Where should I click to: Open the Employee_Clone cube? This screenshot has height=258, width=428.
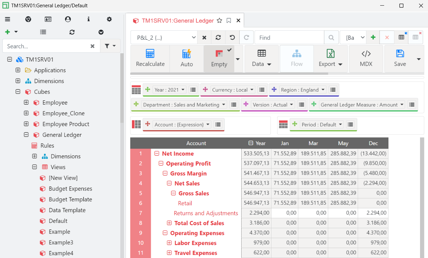click(63, 113)
